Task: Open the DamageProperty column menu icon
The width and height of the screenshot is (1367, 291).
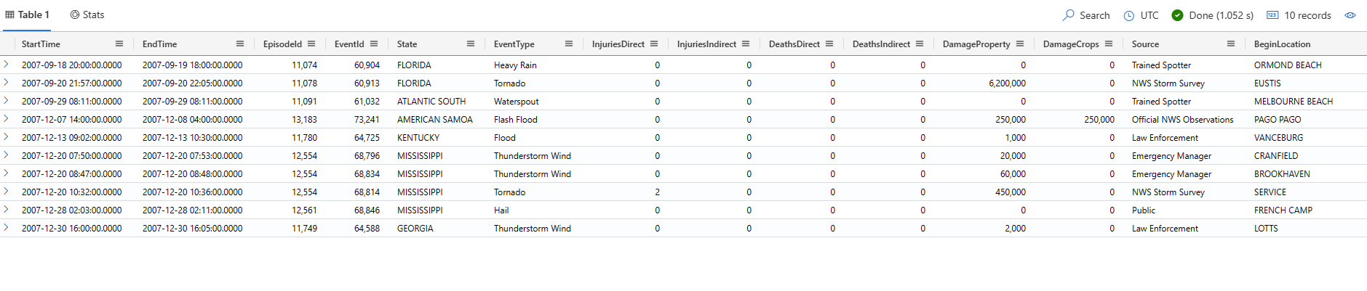Action: [x=1020, y=44]
